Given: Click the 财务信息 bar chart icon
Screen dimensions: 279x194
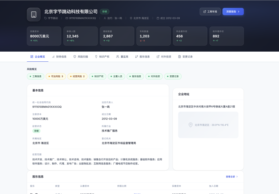Looking at the screenshot, I should tap(53, 57).
